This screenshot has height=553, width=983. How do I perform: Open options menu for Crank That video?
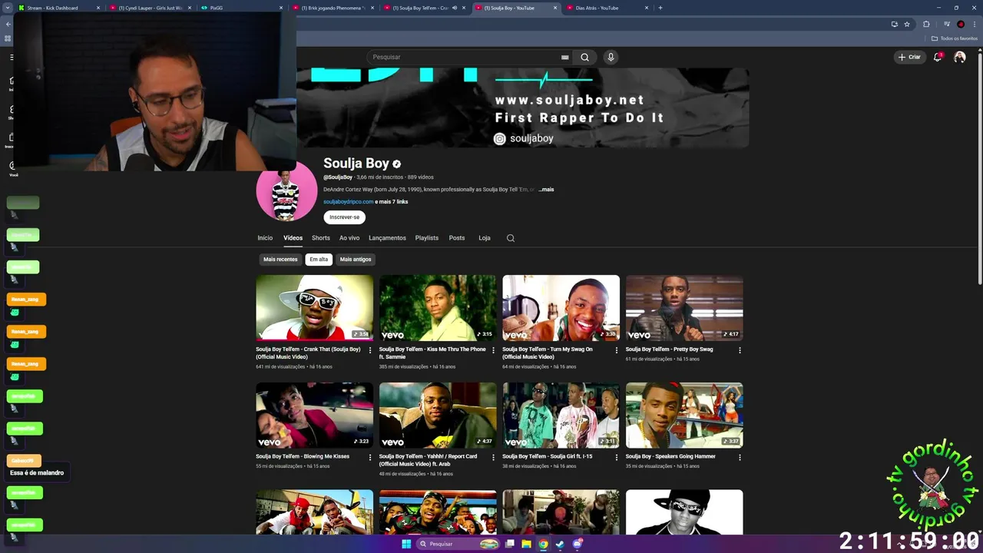coord(370,350)
